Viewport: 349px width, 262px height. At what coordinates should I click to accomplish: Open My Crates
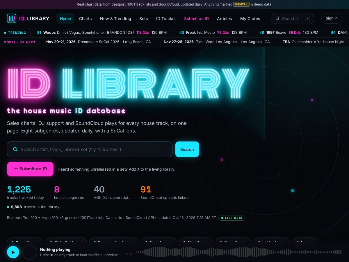pos(250,18)
